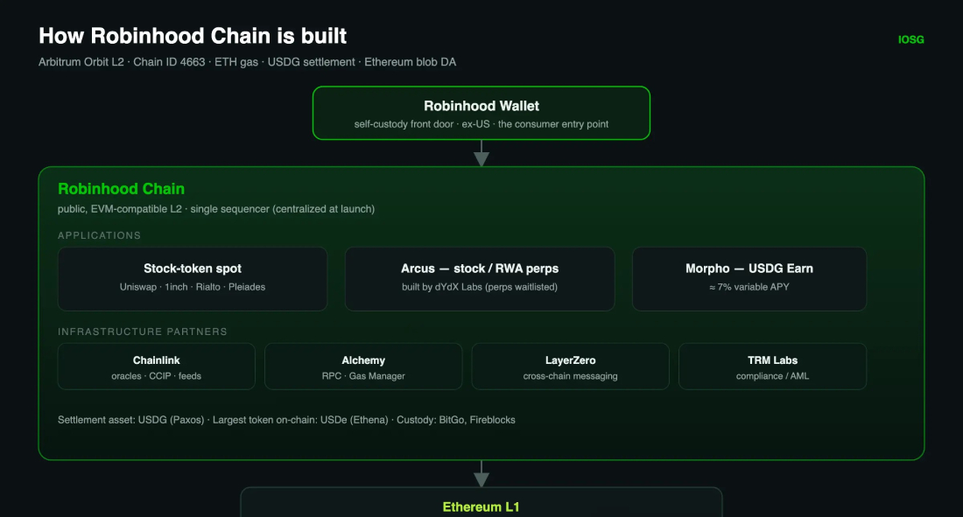Open the Morpho USDG Earn card
This screenshot has height=517, width=963.
coord(749,279)
